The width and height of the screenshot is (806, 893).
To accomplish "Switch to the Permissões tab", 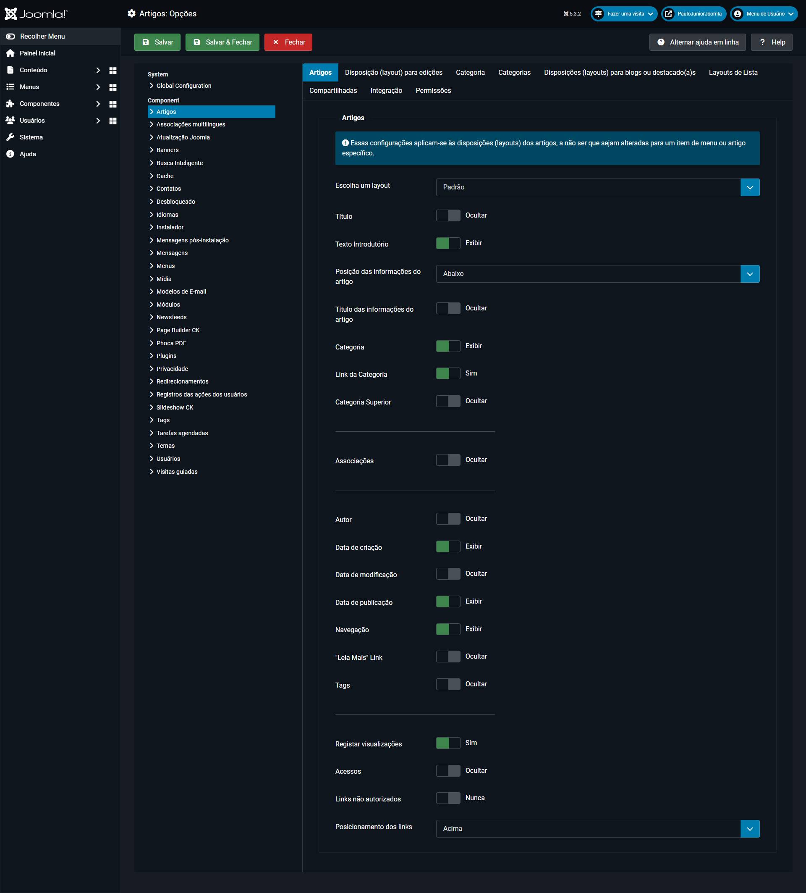I will pos(433,90).
